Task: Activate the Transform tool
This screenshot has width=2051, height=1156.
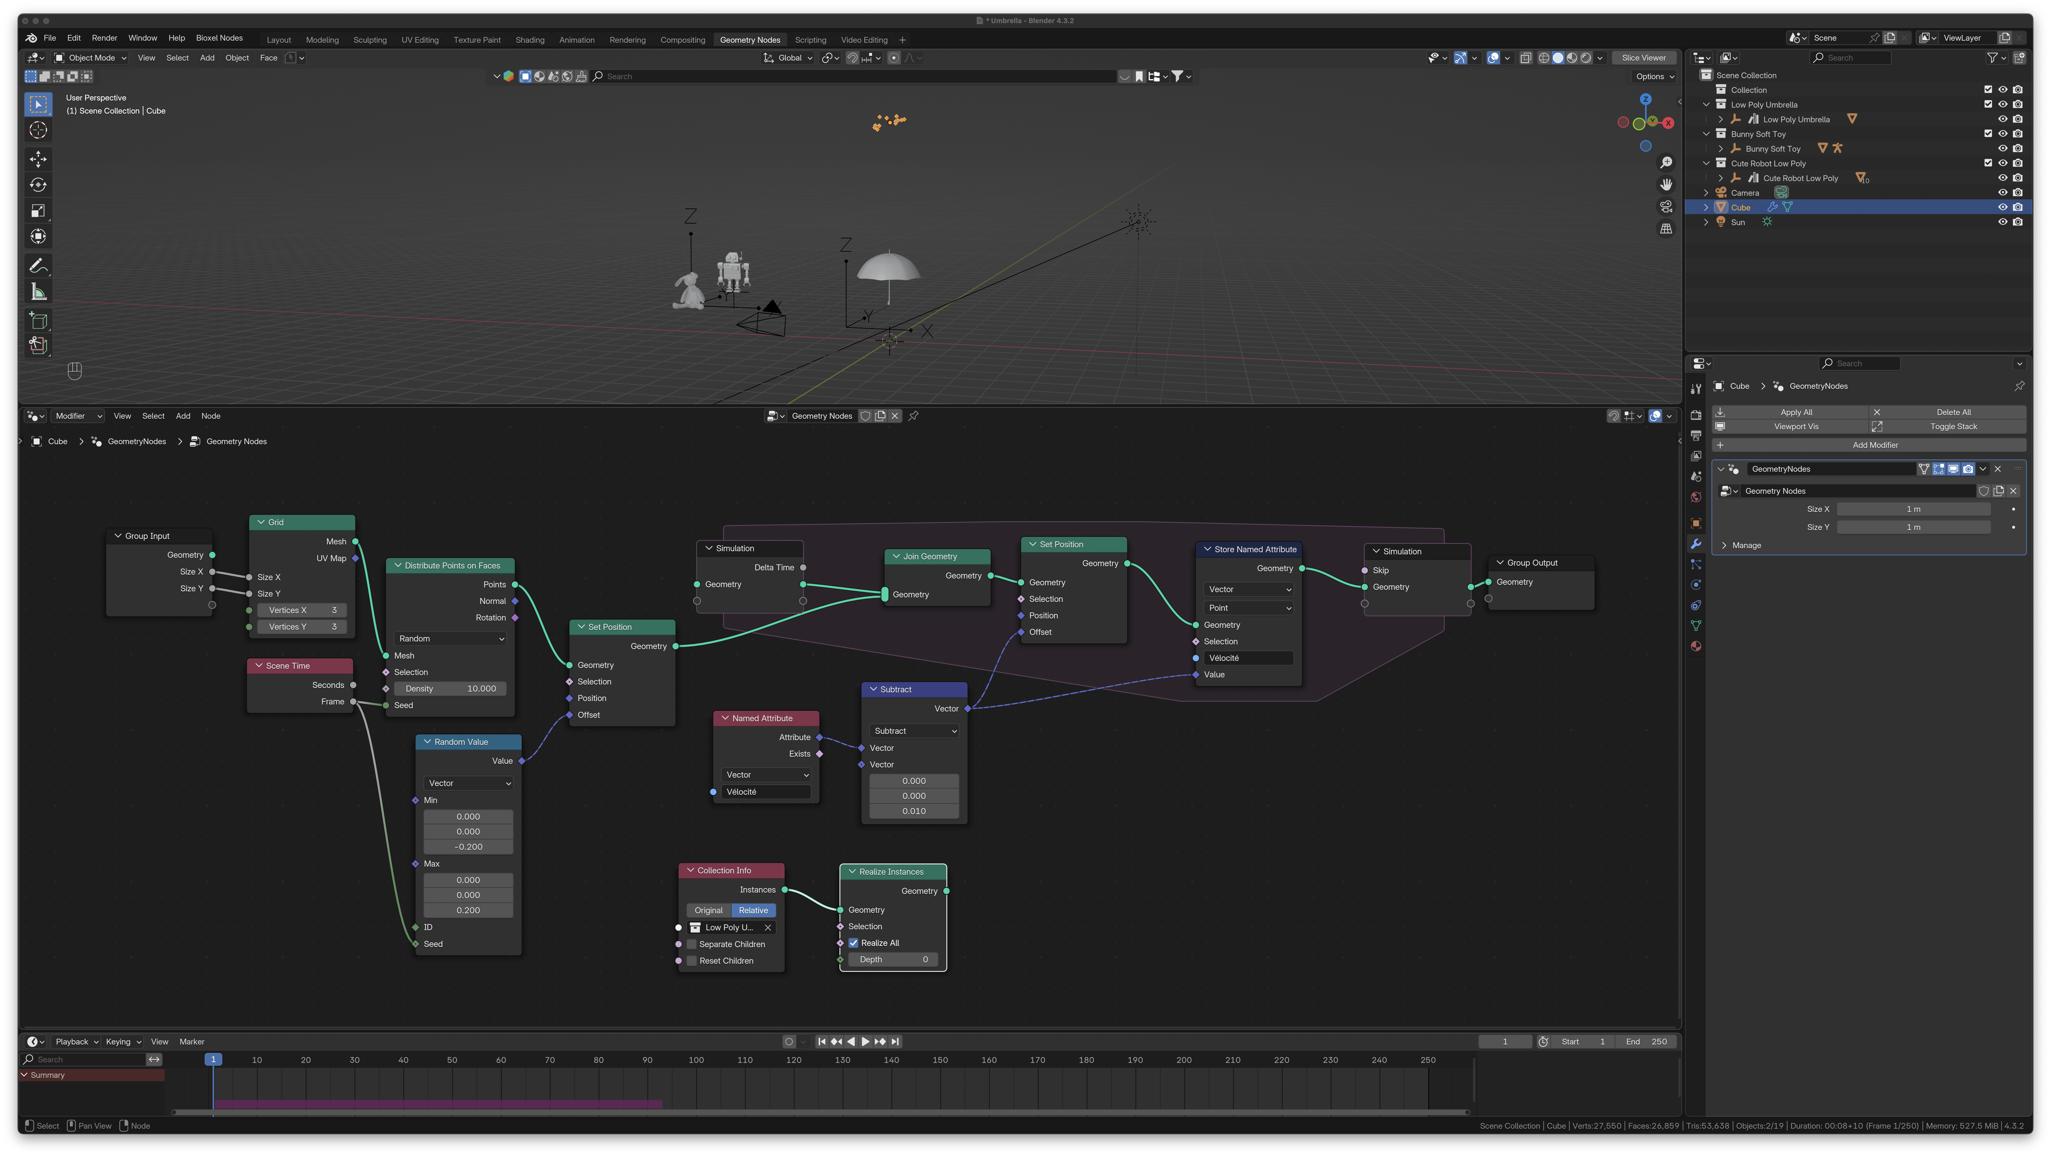Action: coord(38,236)
